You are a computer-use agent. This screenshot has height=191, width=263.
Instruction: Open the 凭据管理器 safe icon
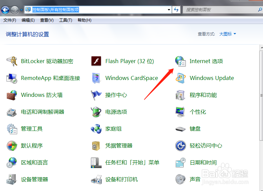pos(96,145)
